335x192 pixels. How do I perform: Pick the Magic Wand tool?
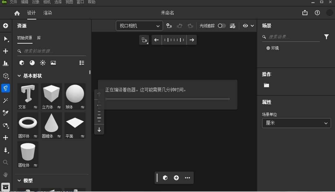coord(6,100)
